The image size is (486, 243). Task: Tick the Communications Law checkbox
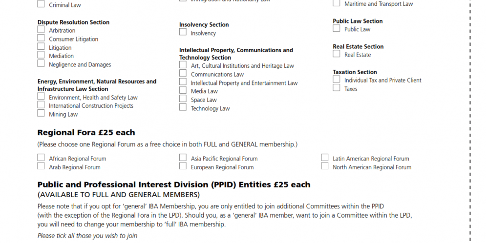pos(183,74)
